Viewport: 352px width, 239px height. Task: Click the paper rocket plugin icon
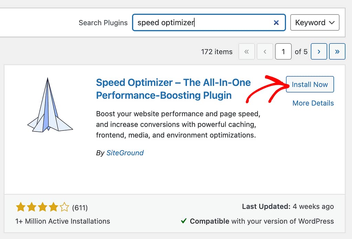[50, 105]
